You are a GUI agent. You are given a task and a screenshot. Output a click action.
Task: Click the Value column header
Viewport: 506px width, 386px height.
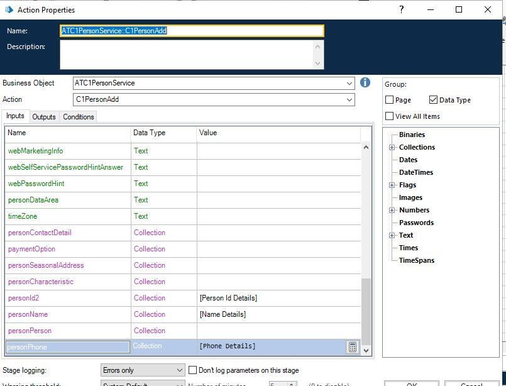(278, 133)
